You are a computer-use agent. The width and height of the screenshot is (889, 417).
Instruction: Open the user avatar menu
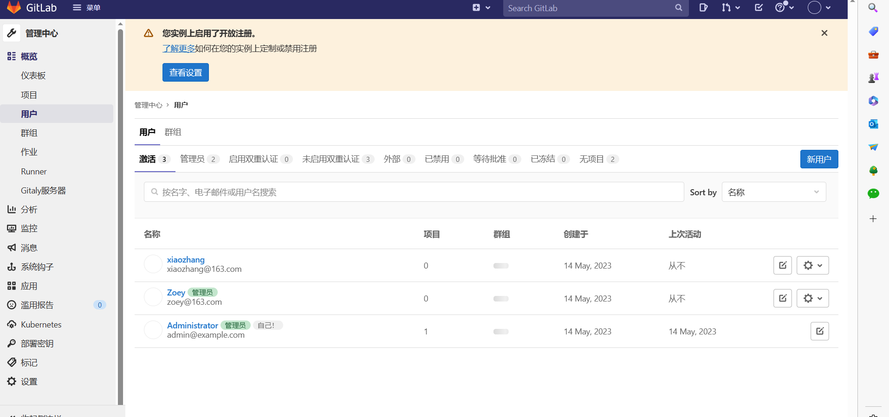tap(819, 8)
